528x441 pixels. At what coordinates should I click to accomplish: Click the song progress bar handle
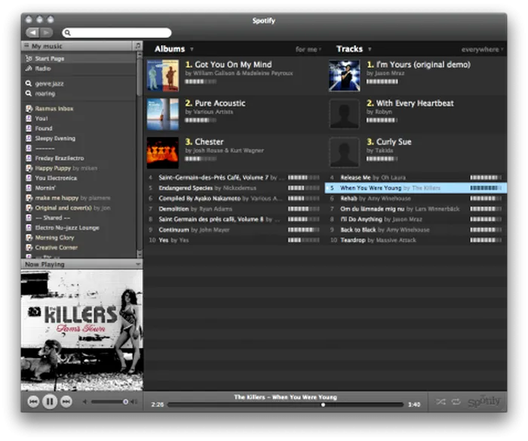[323, 405]
